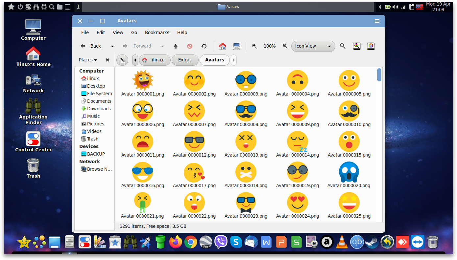
Task: Open Back history dropdown arrow
Action: pyautogui.click(x=112, y=46)
